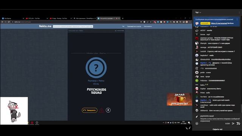The width and height of the screenshot is (242, 136).
Task: Close the active Nekto.me tab
Action: (x=119, y=19)
